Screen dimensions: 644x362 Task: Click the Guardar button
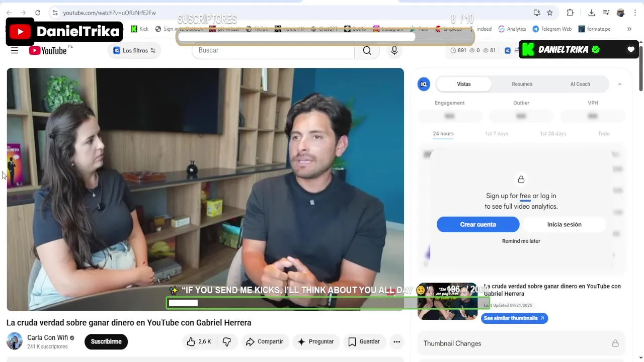point(364,342)
